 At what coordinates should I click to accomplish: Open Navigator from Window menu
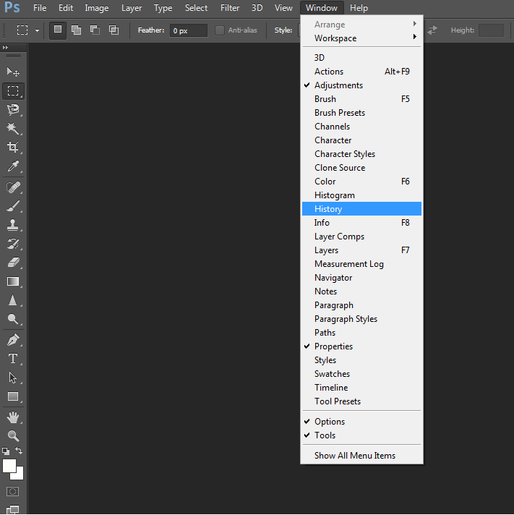point(361,278)
